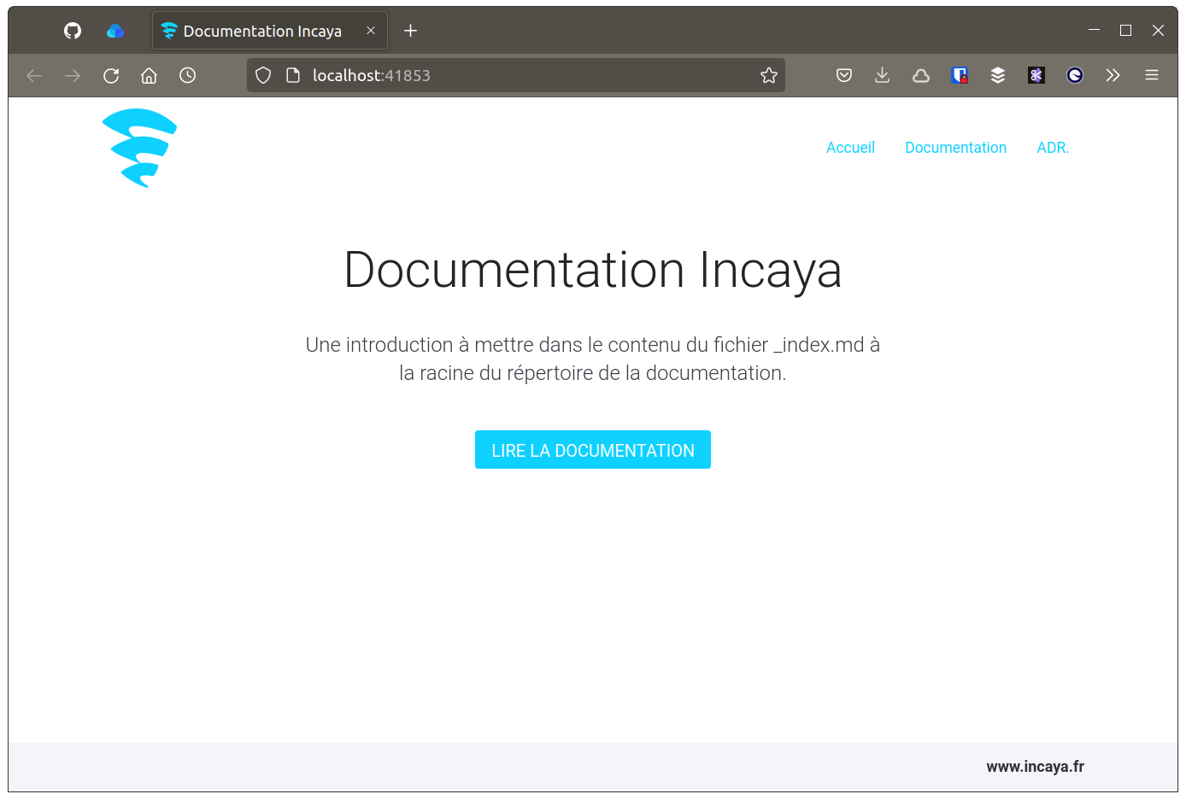Focus the localhost:41853 address bar
The width and height of the screenshot is (1186, 800).
[516, 76]
